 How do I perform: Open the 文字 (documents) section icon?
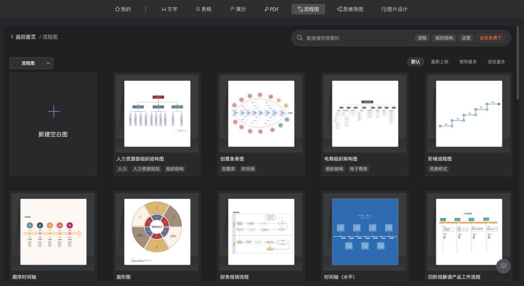[x=163, y=9]
